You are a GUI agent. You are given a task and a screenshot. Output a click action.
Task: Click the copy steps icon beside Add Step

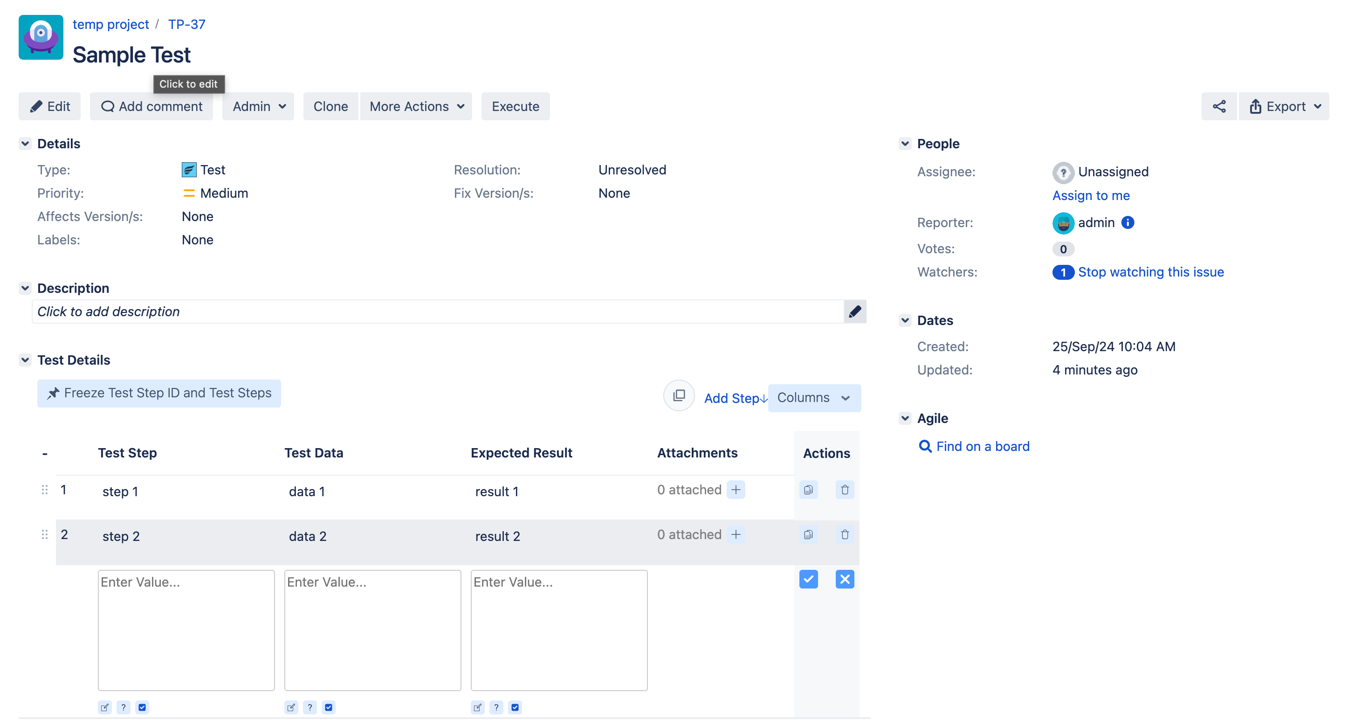pos(679,396)
